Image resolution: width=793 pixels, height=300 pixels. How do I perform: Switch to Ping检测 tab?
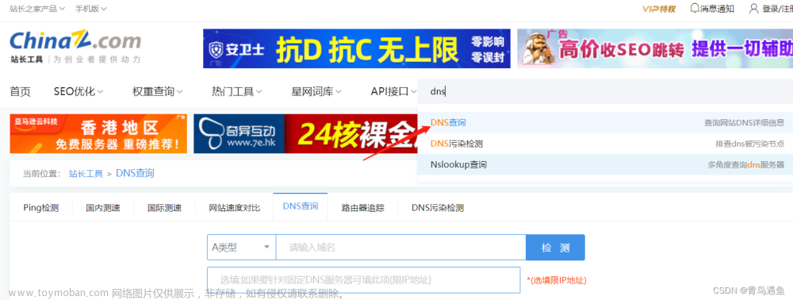tap(41, 207)
